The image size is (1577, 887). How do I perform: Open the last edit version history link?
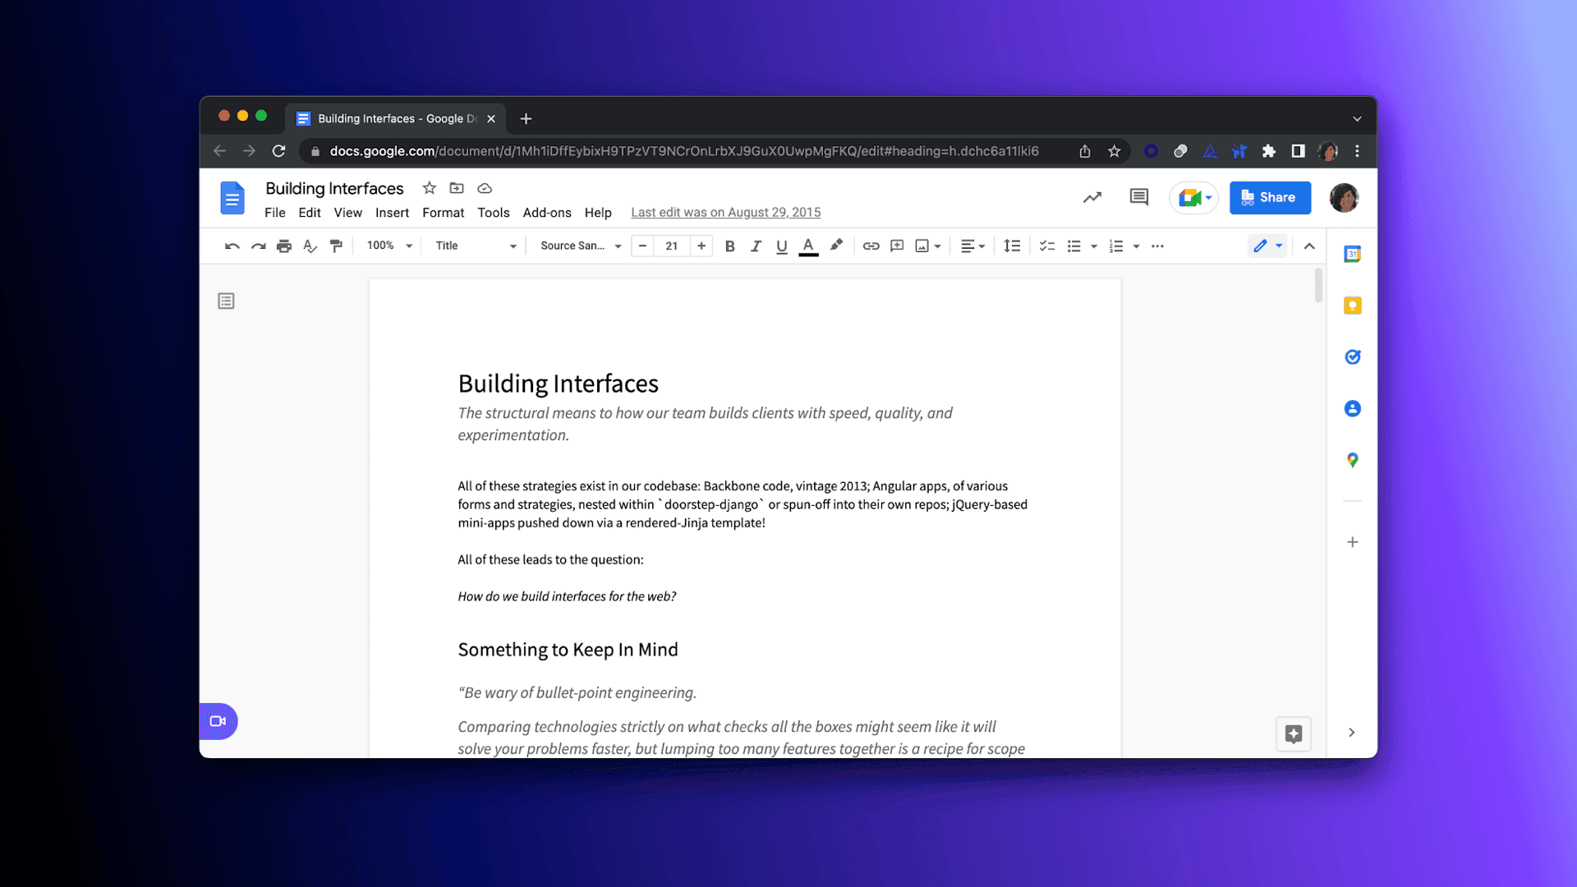tap(725, 212)
